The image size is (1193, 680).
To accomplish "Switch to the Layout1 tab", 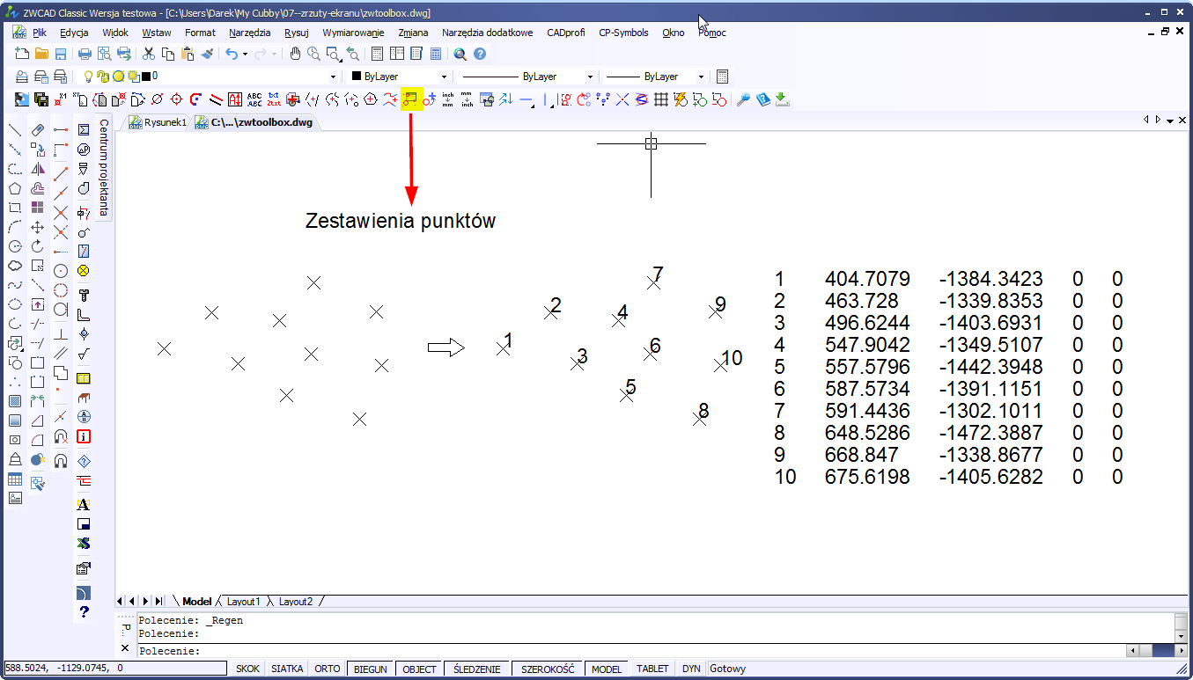I will [244, 602].
